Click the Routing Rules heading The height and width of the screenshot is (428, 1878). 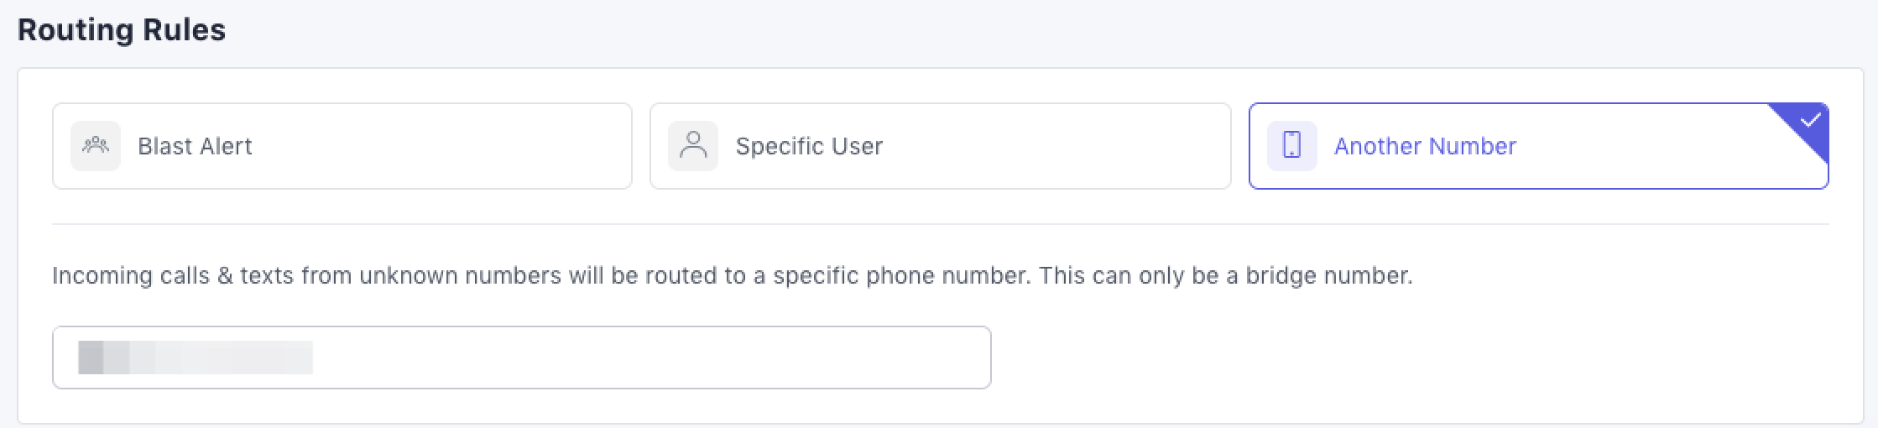pyautogui.click(x=122, y=30)
